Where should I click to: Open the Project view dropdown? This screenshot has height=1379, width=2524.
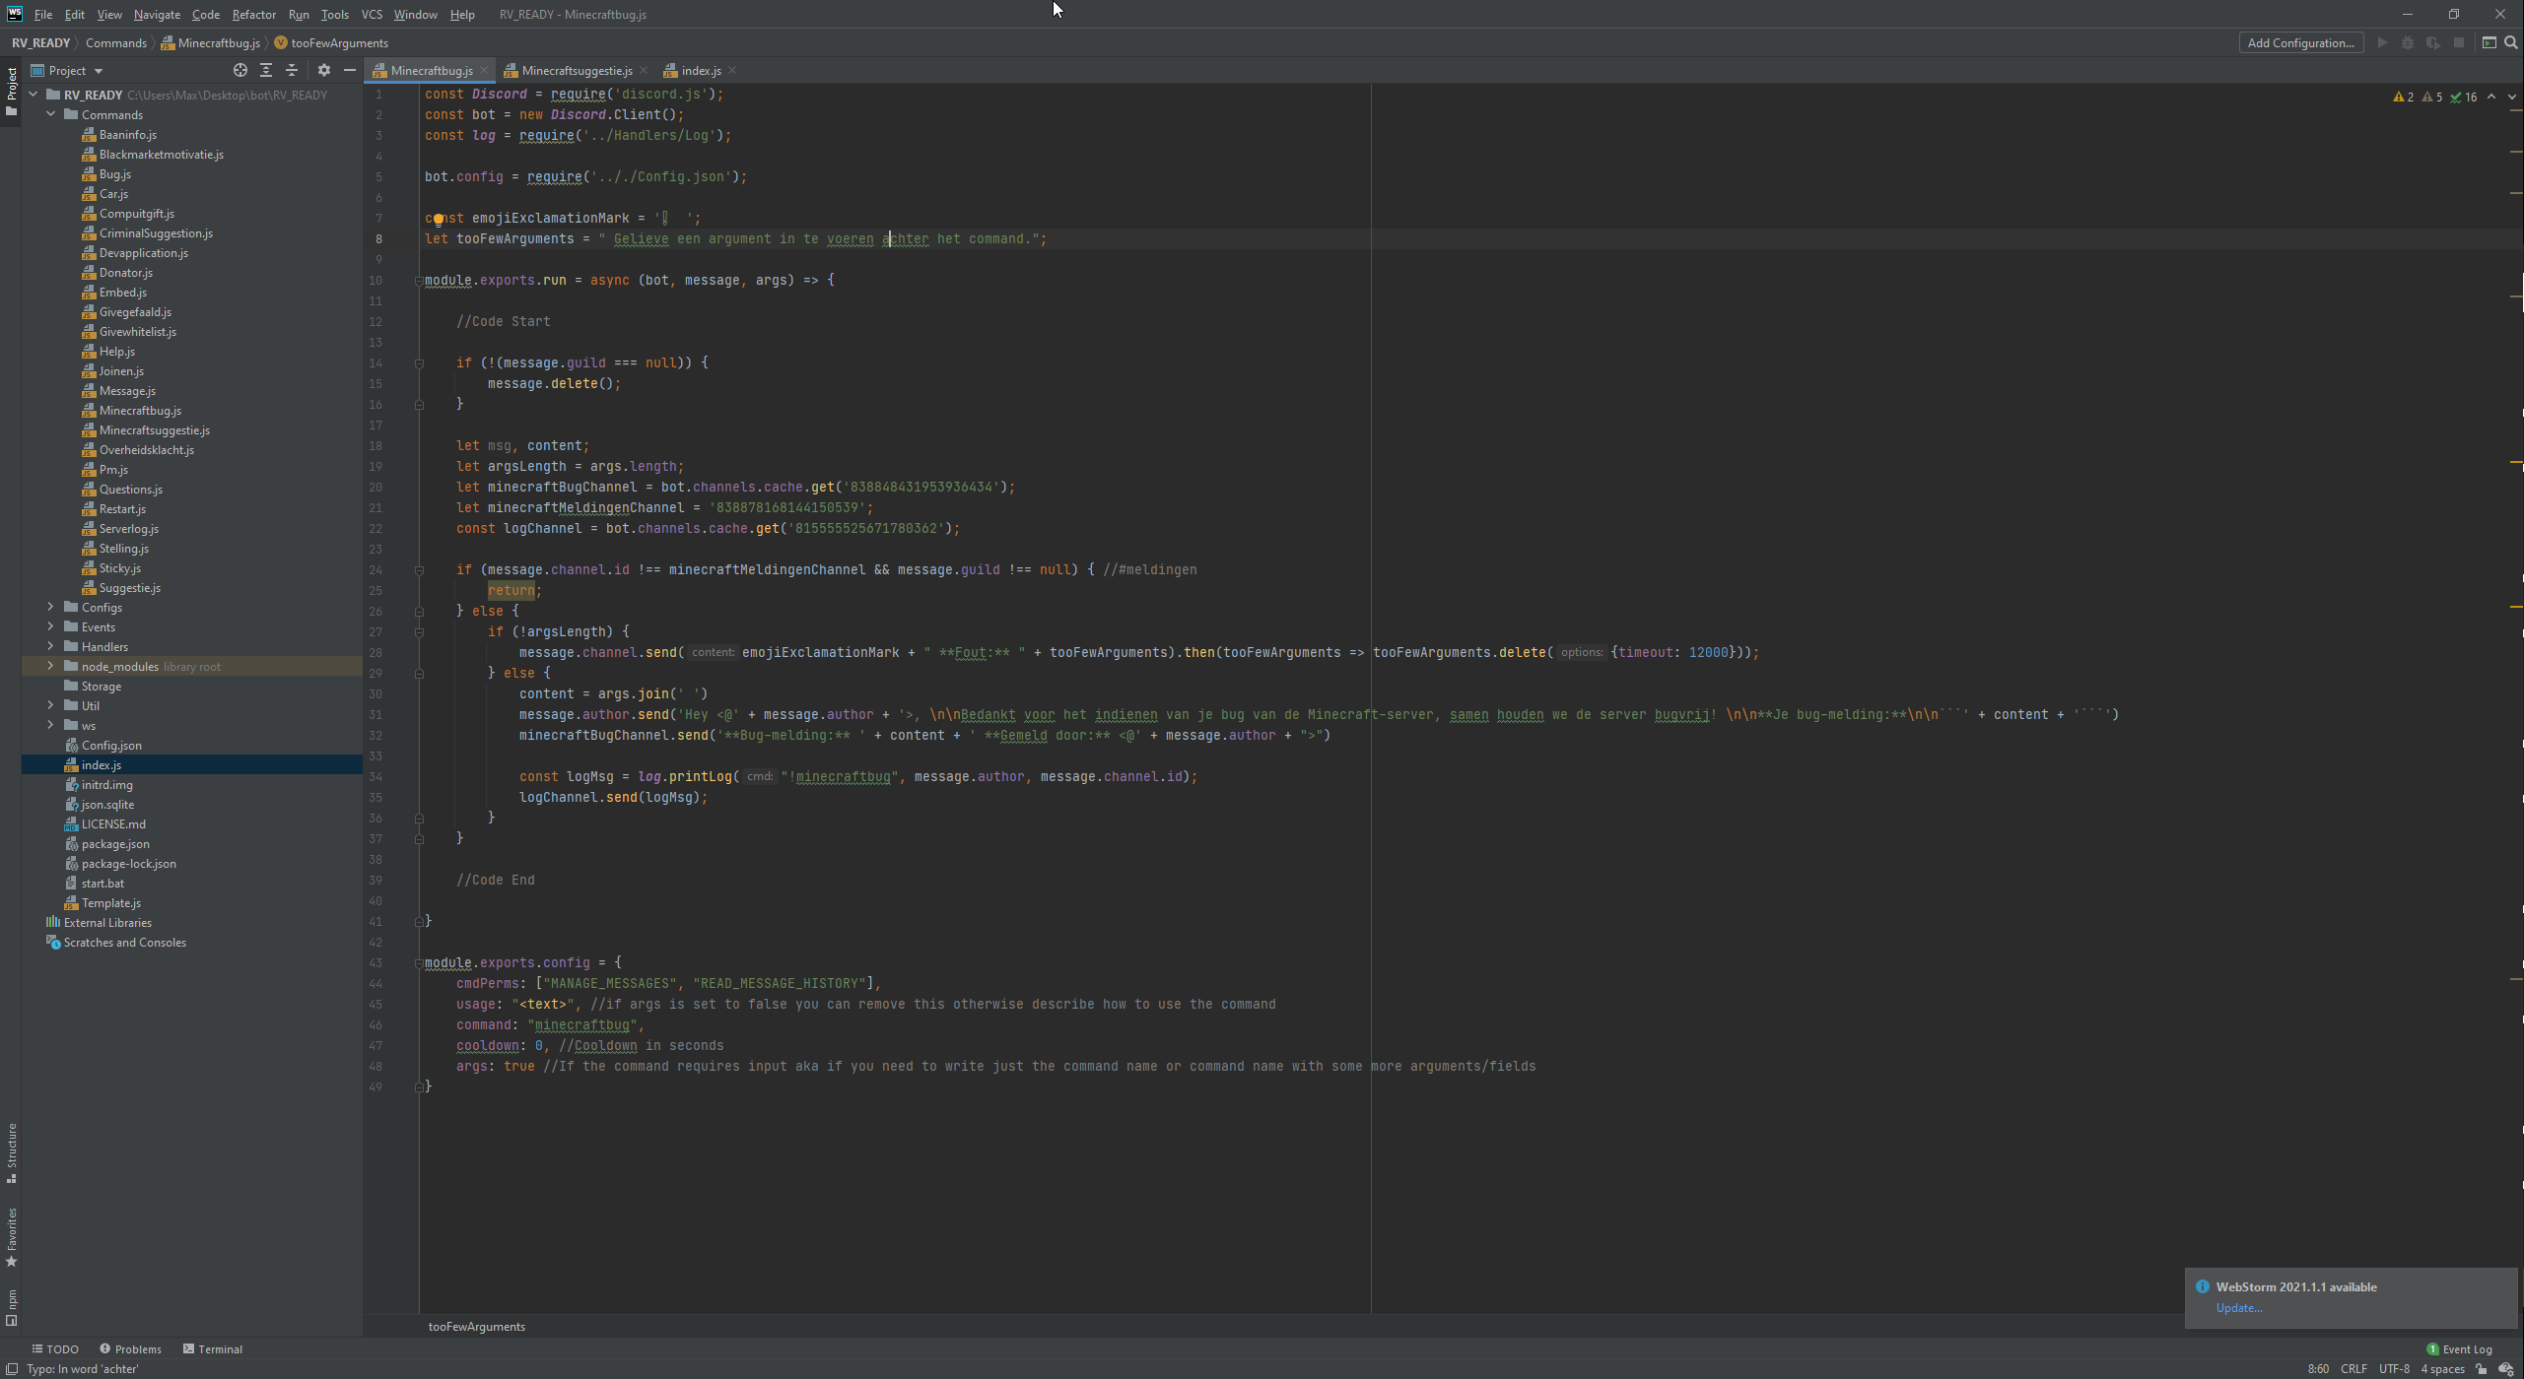(99, 71)
